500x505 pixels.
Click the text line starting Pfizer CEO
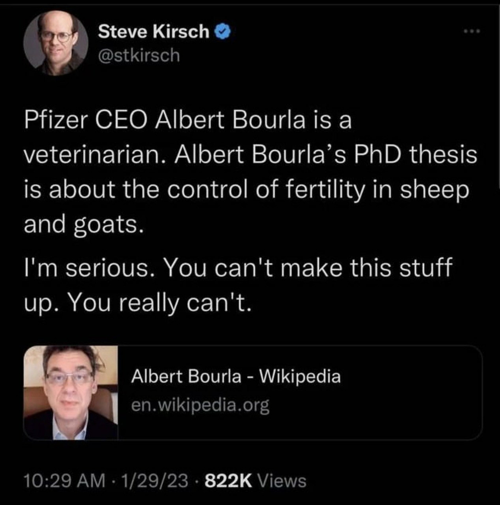click(x=188, y=121)
